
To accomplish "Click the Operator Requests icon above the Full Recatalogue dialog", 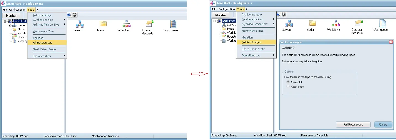I will 359,23.
